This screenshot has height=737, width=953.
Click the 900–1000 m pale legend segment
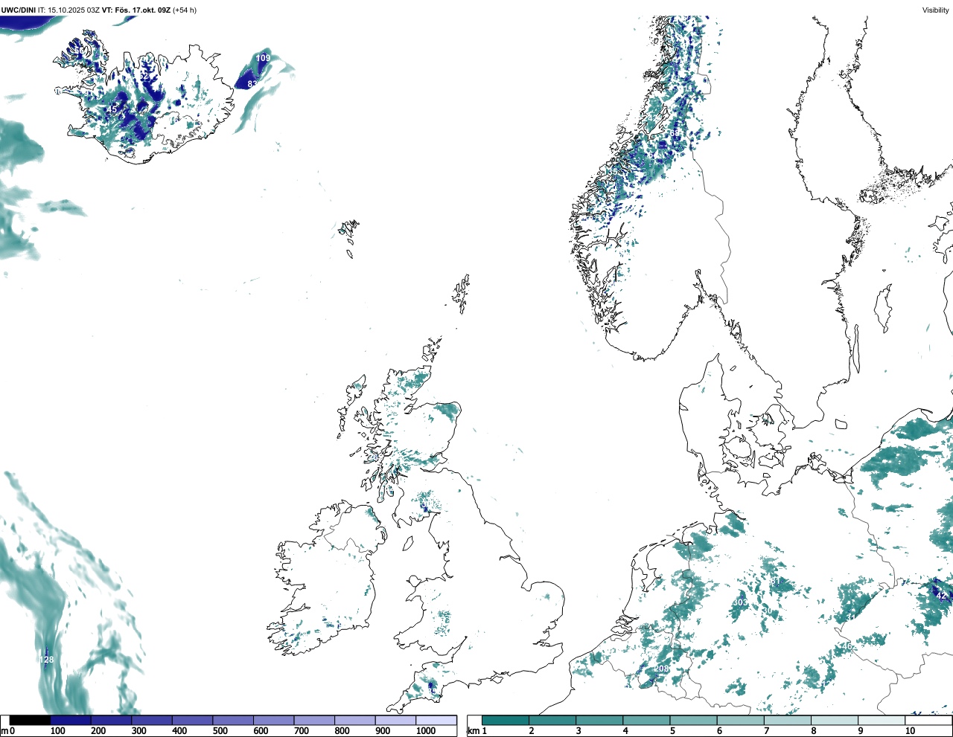395,720
